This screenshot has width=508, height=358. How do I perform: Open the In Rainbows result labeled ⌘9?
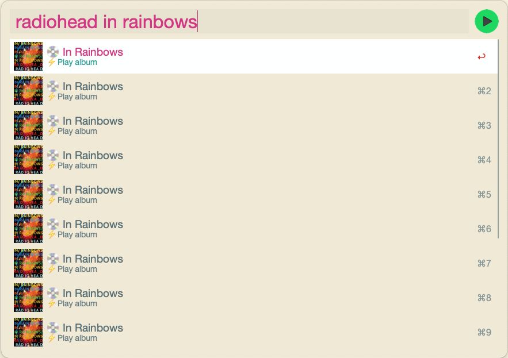pyautogui.click(x=254, y=332)
